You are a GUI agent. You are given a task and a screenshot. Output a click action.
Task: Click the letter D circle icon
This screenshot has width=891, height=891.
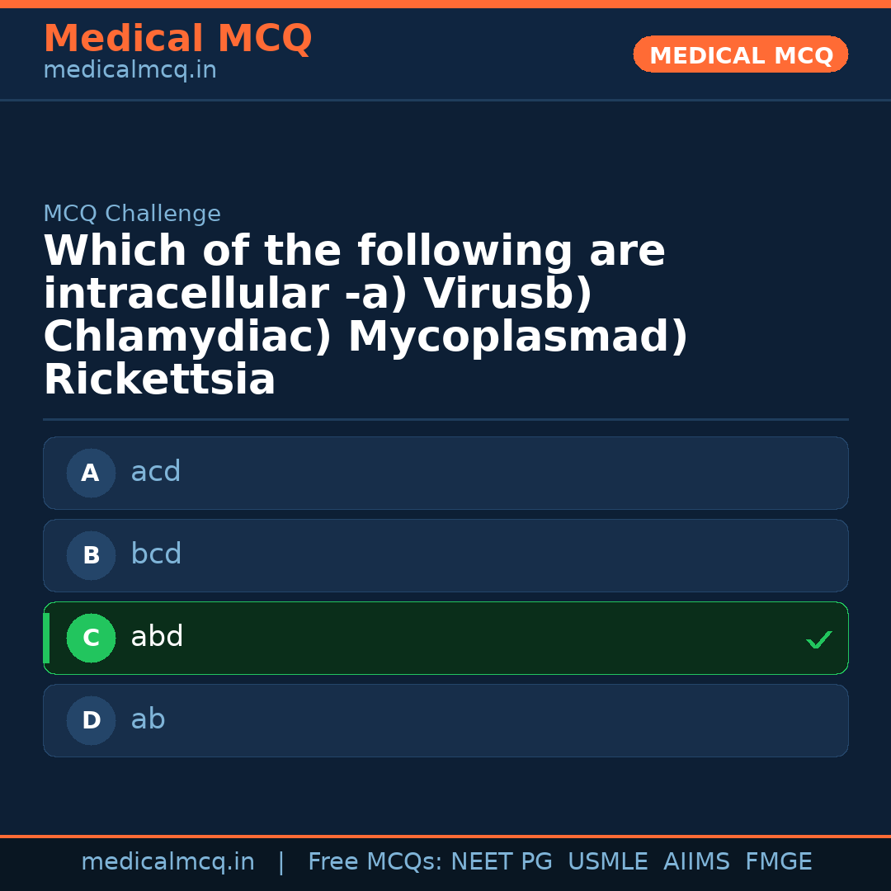tap(91, 720)
